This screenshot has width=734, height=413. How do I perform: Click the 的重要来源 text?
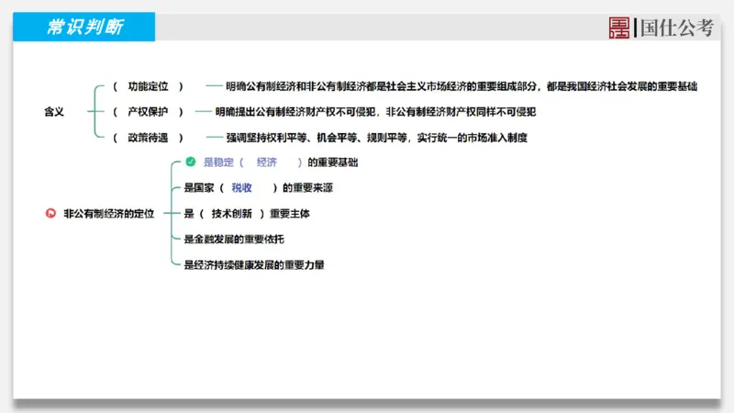tap(307, 188)
